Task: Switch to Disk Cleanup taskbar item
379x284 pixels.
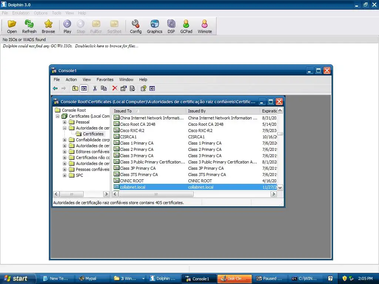Action: [234, 278]
